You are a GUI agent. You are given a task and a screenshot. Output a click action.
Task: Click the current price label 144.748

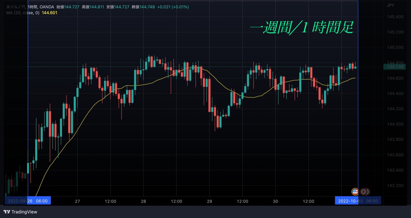395,66
